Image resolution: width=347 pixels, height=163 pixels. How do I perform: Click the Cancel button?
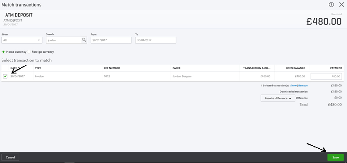tap(10, 157)
